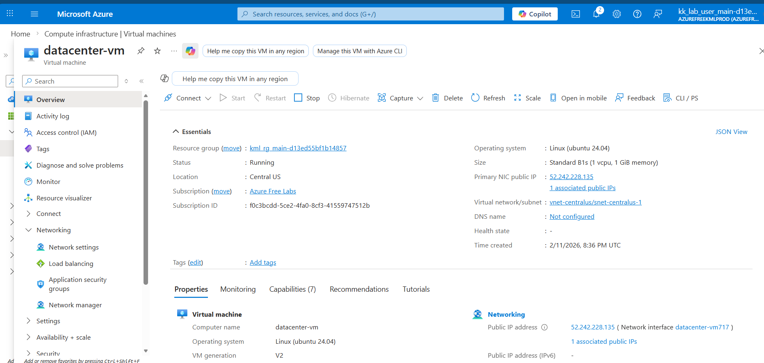Image resolution: width=764 pixels, height=363 pixels.
Task: Expand Availability + scale group
Action: 28,337
